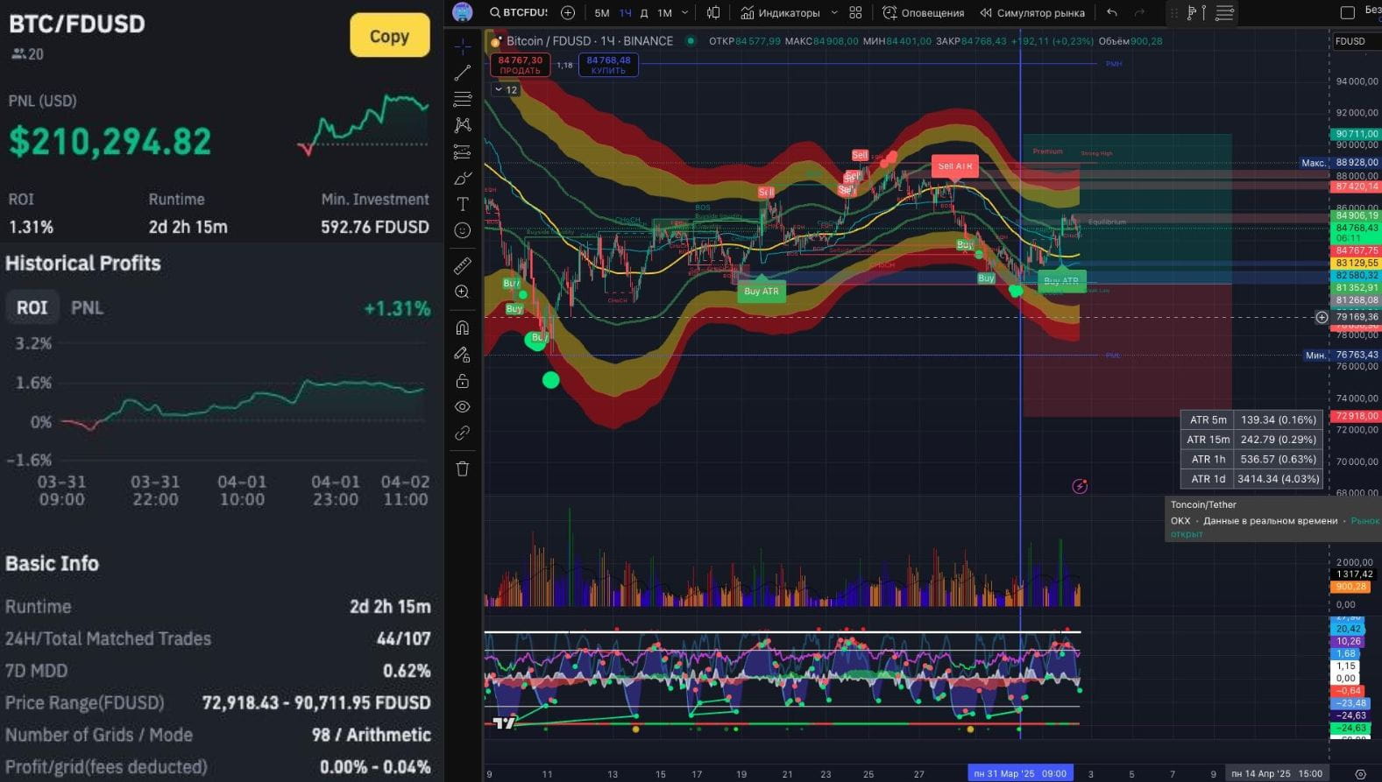
Task: Switch to the 1M timeframe
Action: [665, 13]
